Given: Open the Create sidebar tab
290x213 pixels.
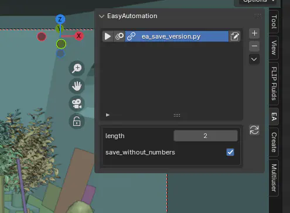Looking at the screenshot, I should [x=274, y=142].
